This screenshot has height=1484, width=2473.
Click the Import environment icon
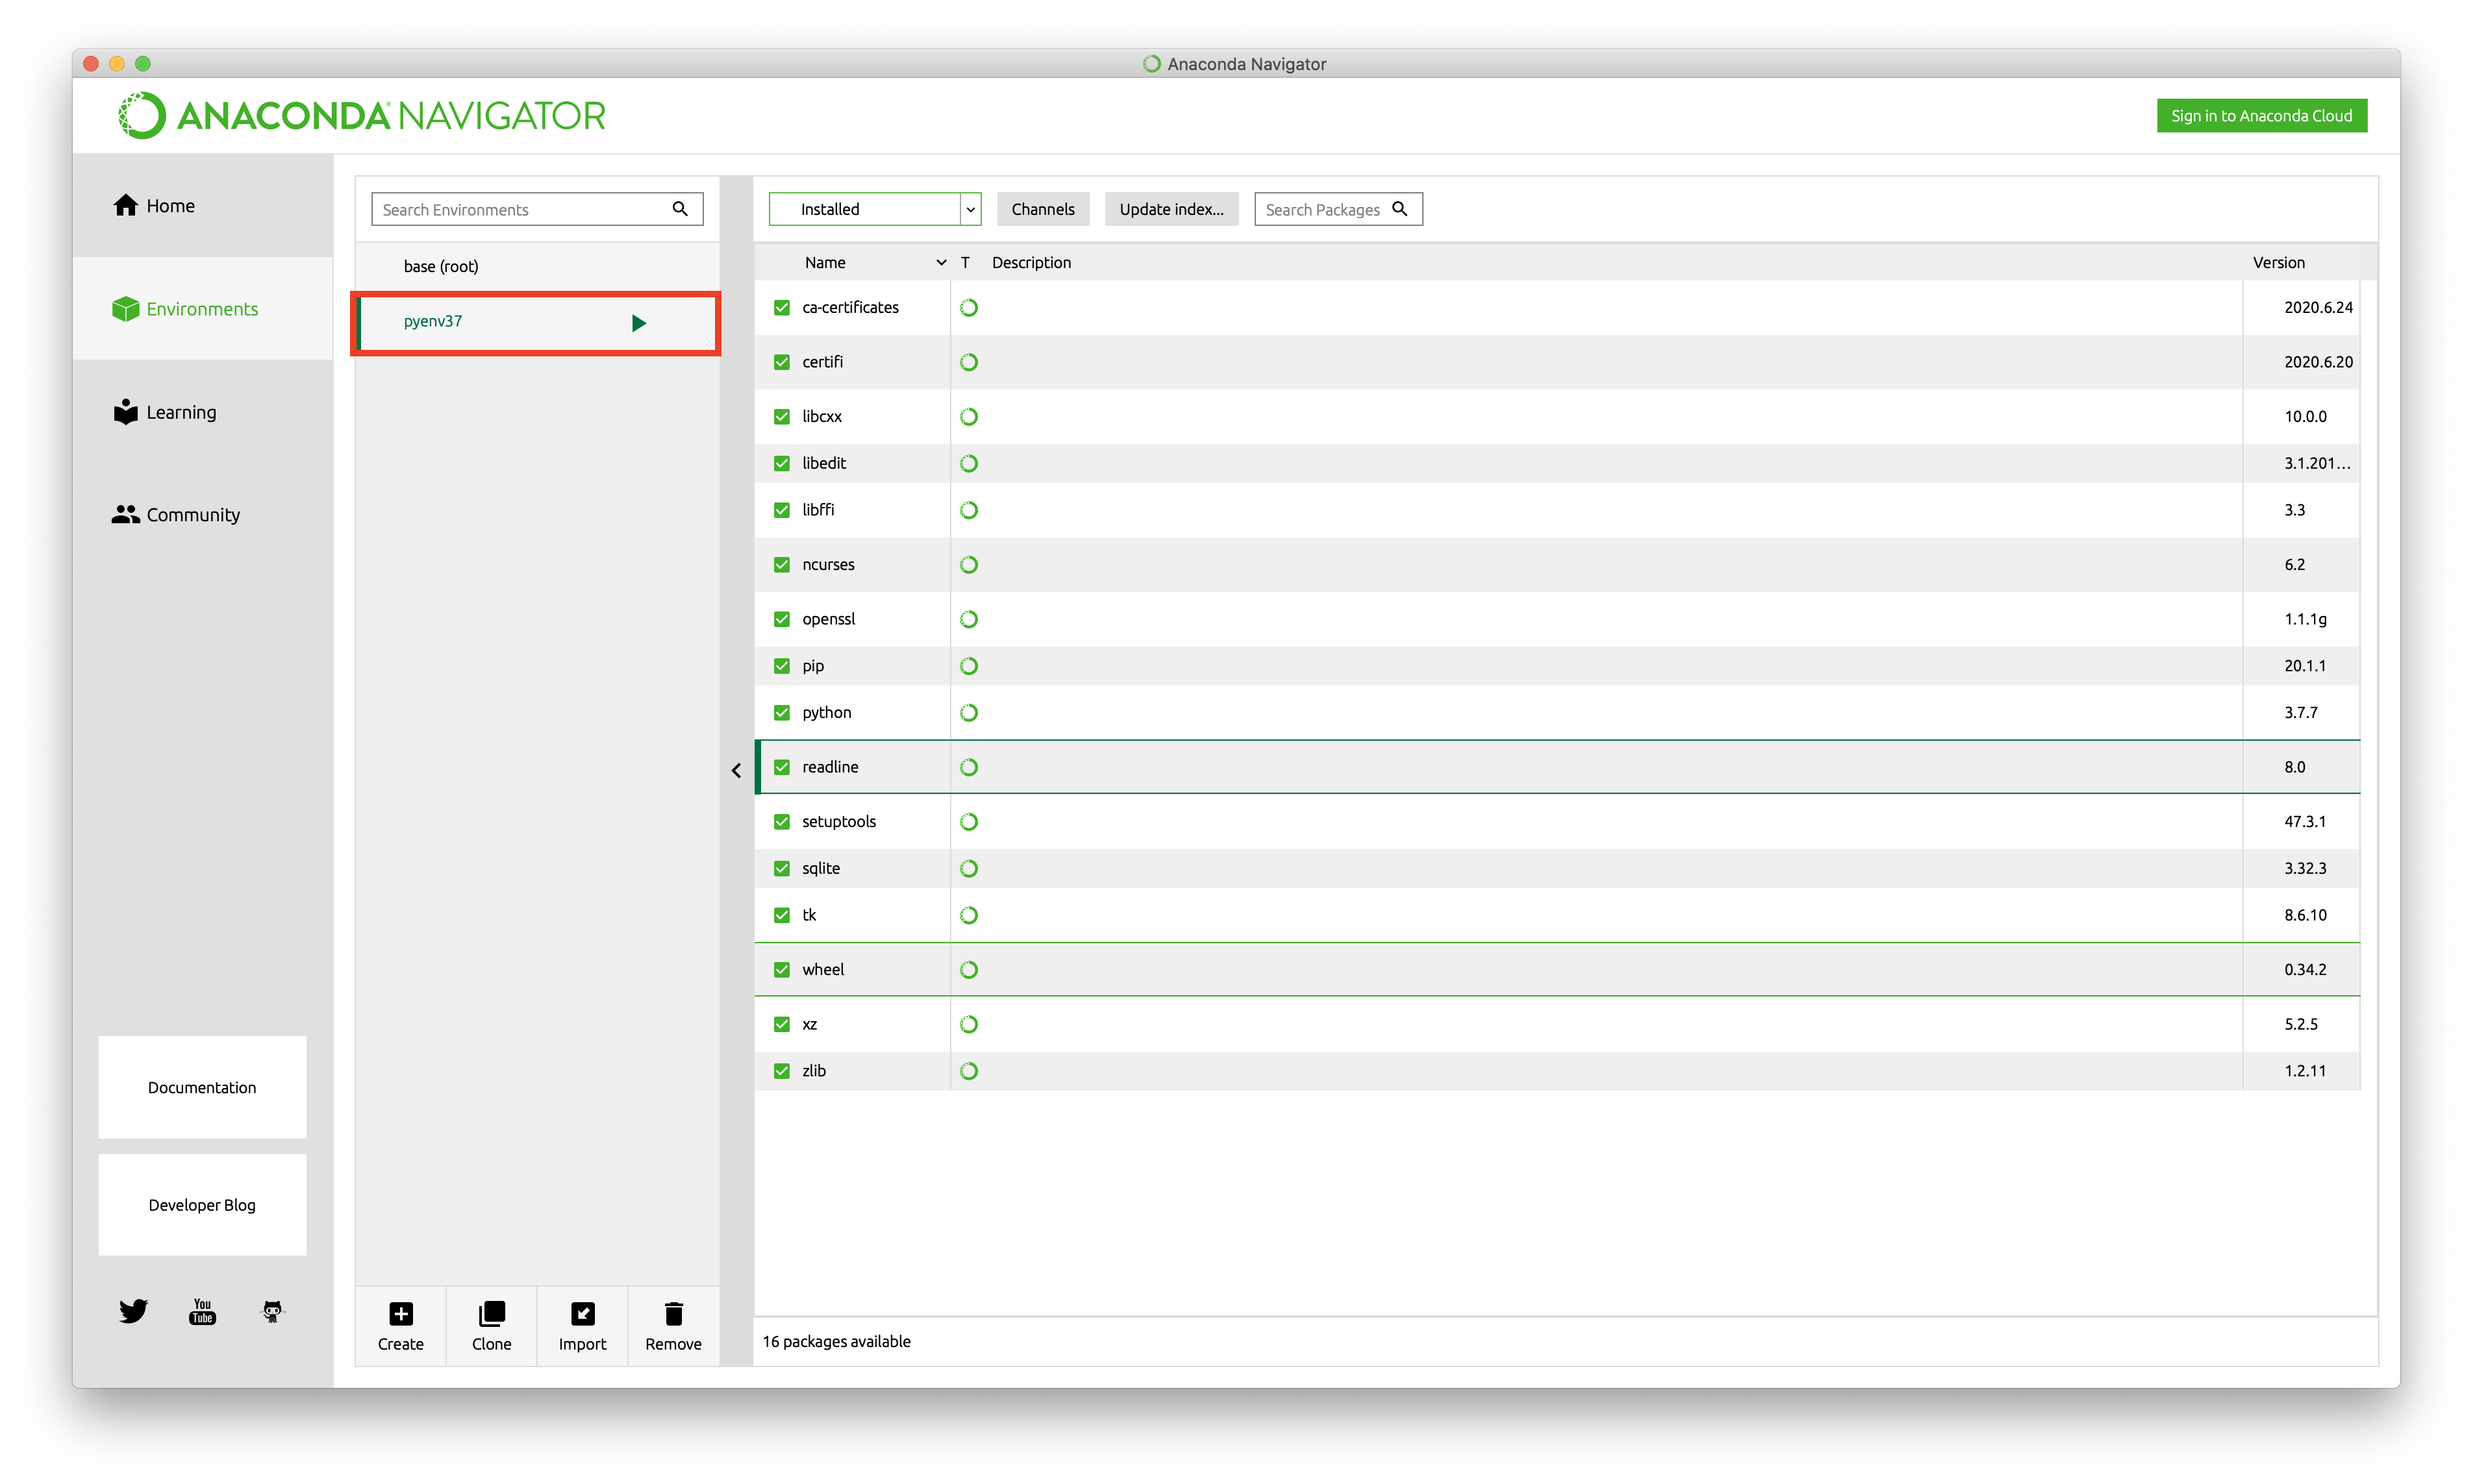[583, 1313]
